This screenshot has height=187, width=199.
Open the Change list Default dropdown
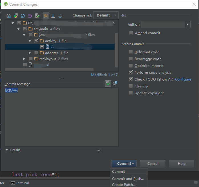pos(106,15)
